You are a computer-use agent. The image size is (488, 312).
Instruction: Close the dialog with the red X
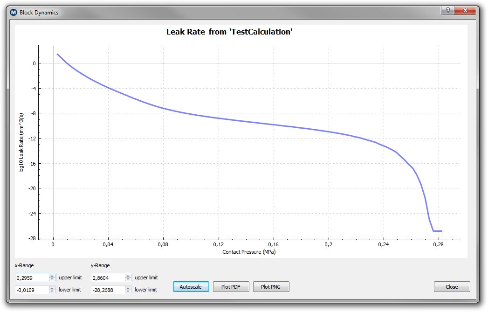[x=467, y=10]
